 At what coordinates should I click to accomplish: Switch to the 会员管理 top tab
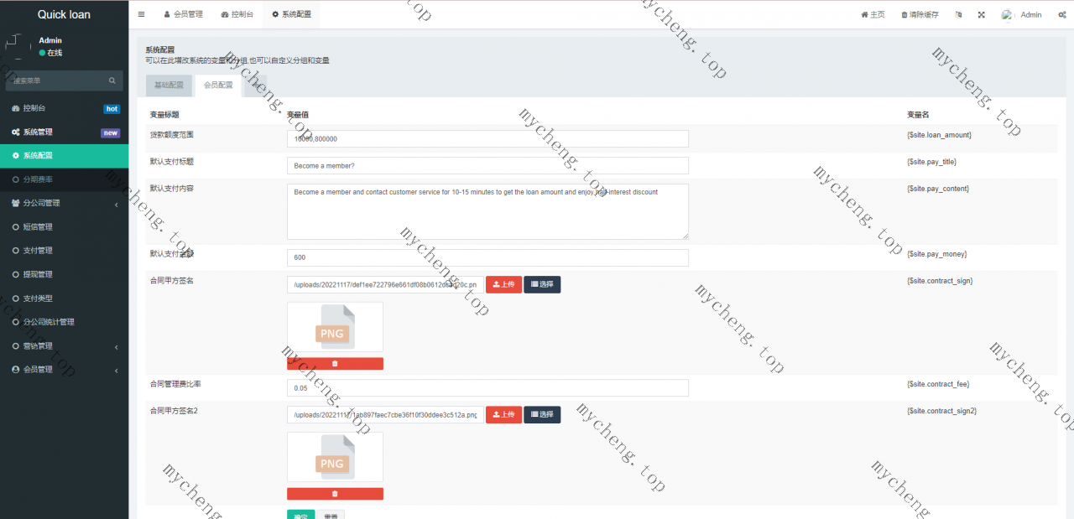pyautogui.click(x=183, y=14)
